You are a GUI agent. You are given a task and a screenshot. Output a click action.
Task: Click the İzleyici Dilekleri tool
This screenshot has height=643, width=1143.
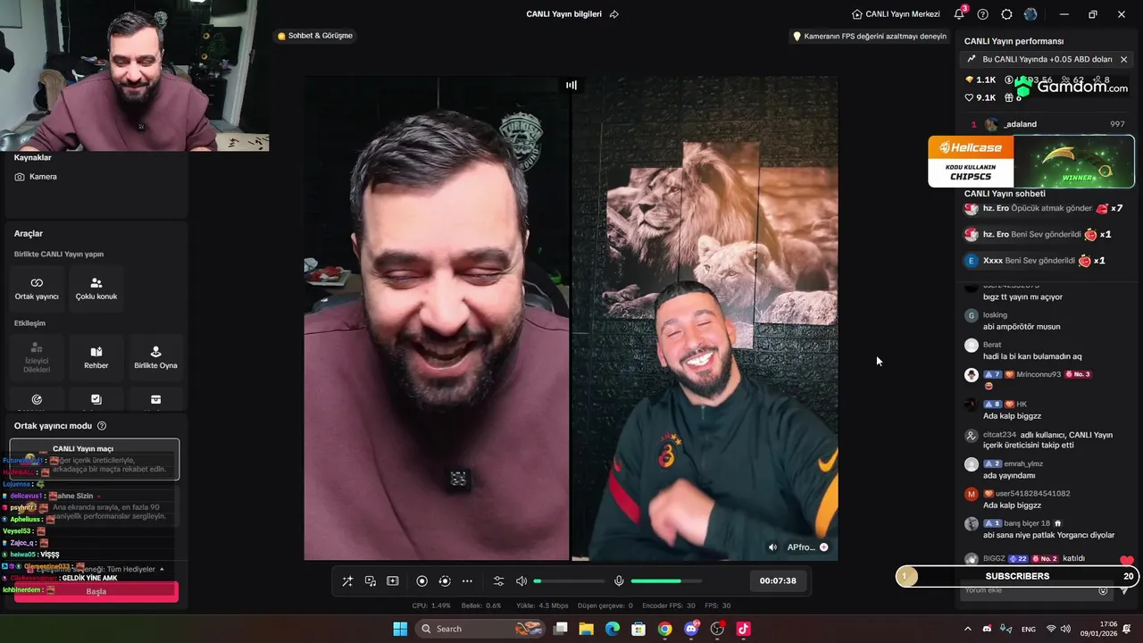pyautogui.click(x=37, y=357)
